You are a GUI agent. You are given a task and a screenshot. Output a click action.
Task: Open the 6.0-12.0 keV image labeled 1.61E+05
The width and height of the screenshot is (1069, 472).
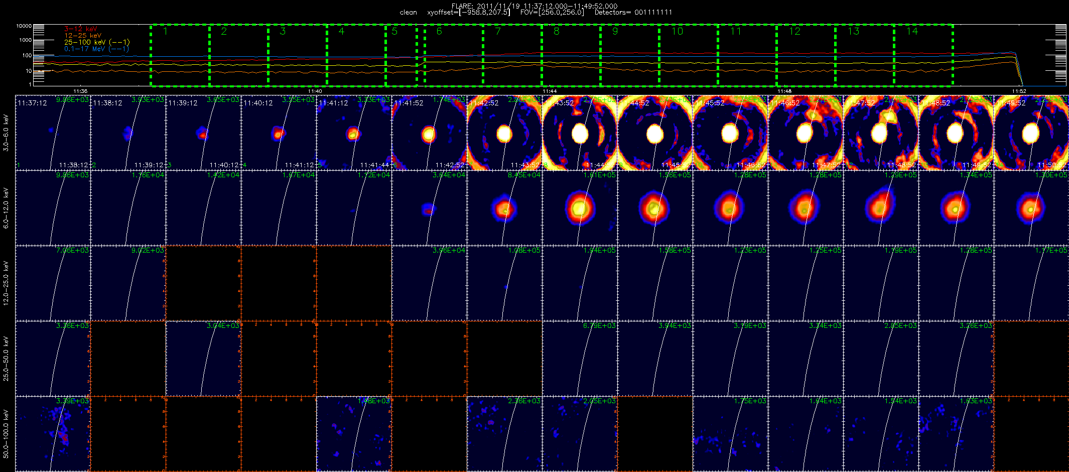click(580, 208)
